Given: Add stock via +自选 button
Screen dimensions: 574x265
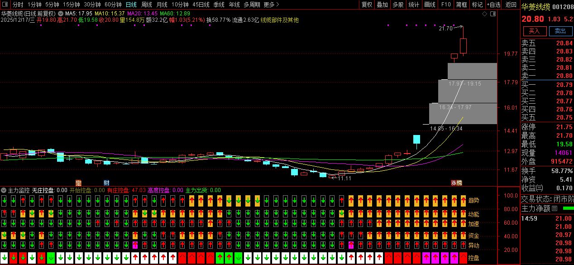Looking at the screenshot, I should coord(494,5).
